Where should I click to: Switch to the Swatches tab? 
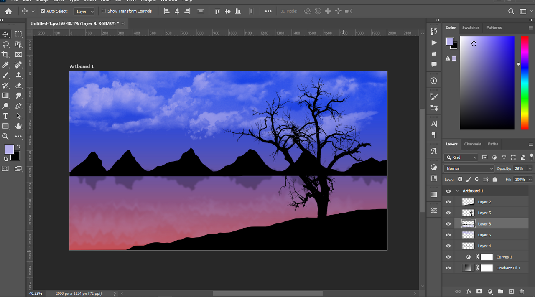point(471,28)
